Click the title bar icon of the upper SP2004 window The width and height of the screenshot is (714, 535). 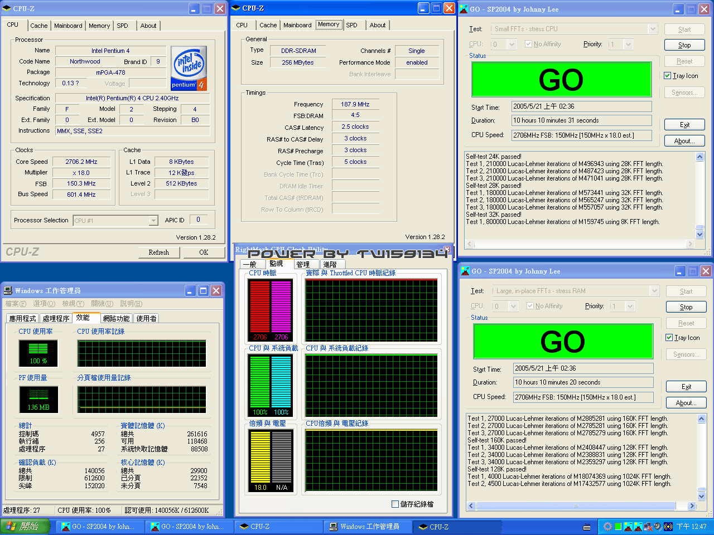[464, 9]
